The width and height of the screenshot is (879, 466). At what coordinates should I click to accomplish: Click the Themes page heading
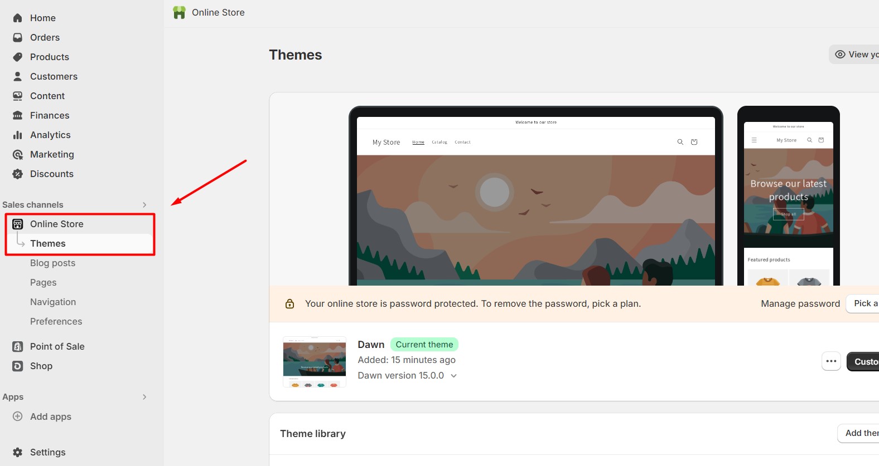(x=296, y=55)
